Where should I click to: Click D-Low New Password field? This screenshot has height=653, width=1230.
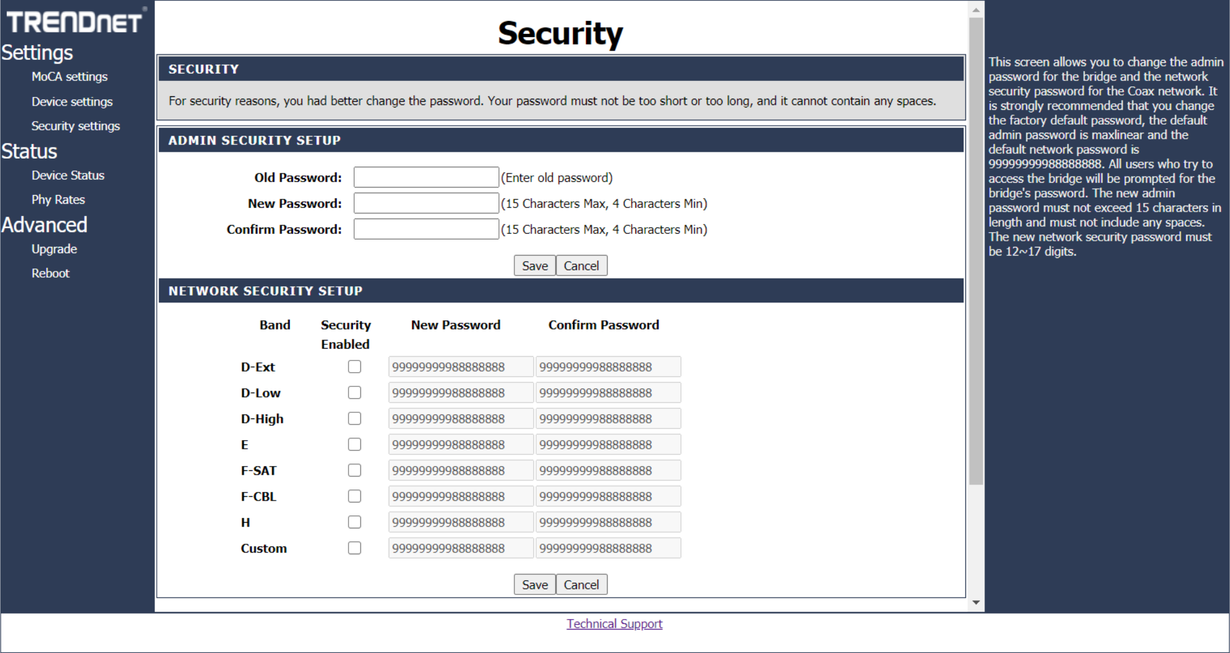click(x=461, y=393)
